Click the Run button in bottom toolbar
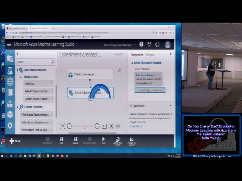Screen dimensions: 242x181 pyautogui.click(x=104, y=140)
